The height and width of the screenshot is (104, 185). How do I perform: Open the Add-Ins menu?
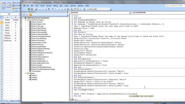coord(73,6)
